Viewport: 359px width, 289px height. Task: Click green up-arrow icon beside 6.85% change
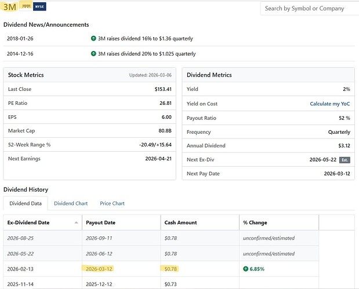point(246,269)
